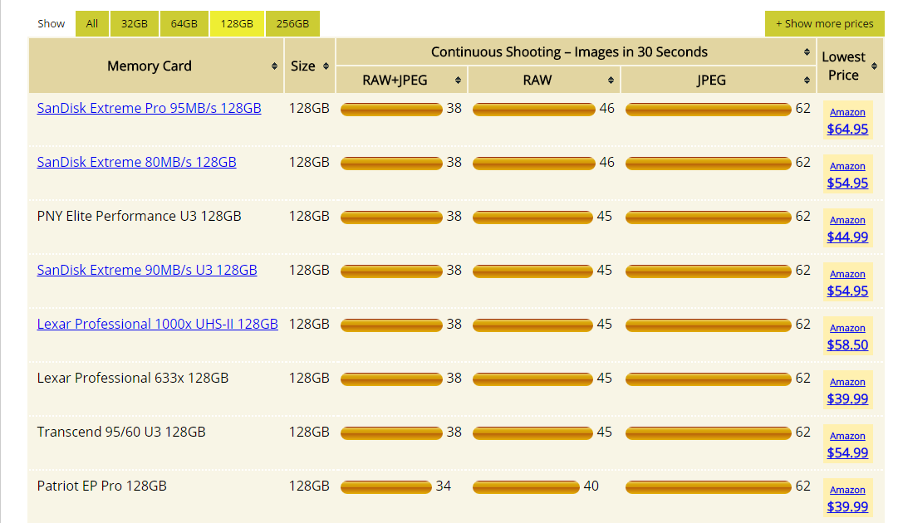Click JPEG bar for Patriot EP Pro
Screen dimensions: 898x523
click(x=708, y=486)
